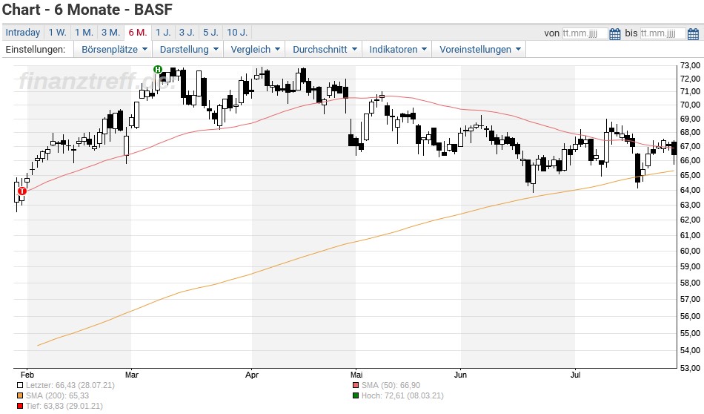Select the 1 W. time range tab
The height and width of the screenshot is (414, 704).
(57, 33)
